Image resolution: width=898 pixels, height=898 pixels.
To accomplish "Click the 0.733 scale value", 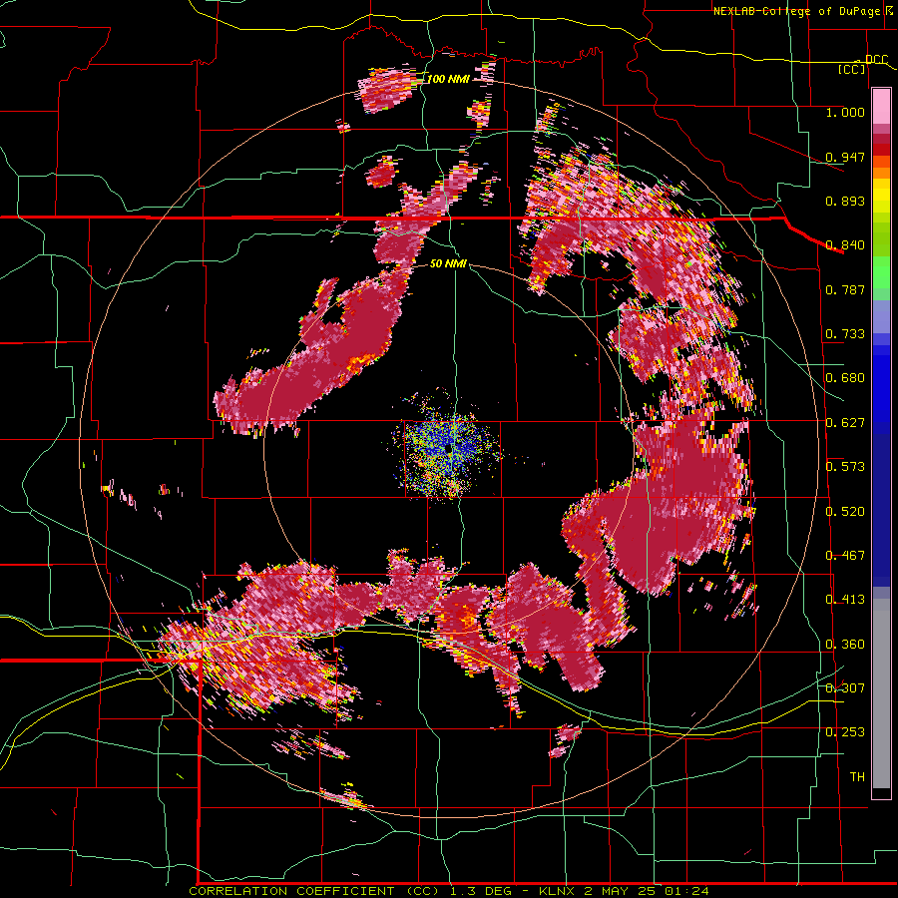I will point(845,334).
